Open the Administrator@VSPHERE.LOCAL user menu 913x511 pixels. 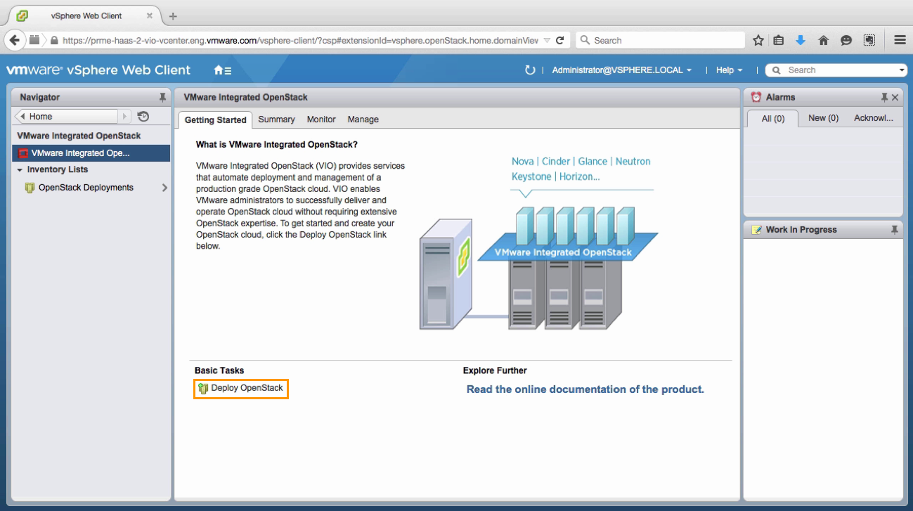pyautogui.click(x=621, y=70)
